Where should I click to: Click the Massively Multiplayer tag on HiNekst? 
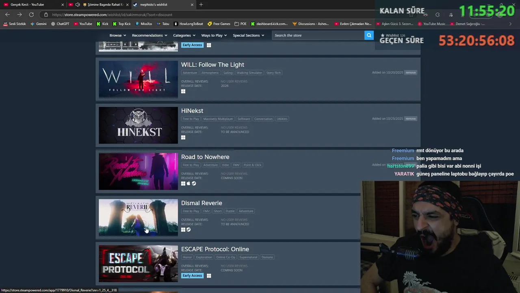click(x=218, y=119)
